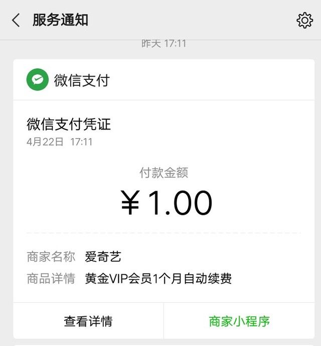Image resolution: width=321 pixels, height=346 pixels.
Task: Tap the 黄金VIP会员1个月自动续费 product description
Action: [x=158, y=279]
